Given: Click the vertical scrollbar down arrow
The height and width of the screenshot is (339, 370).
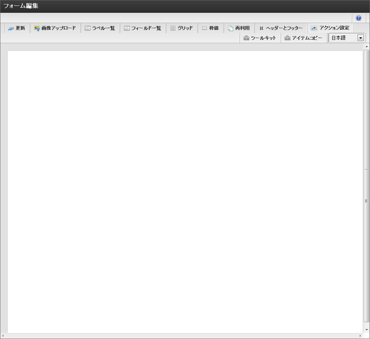Looking at the screenshot, I should pyautogui.click(x=366, y=329).
